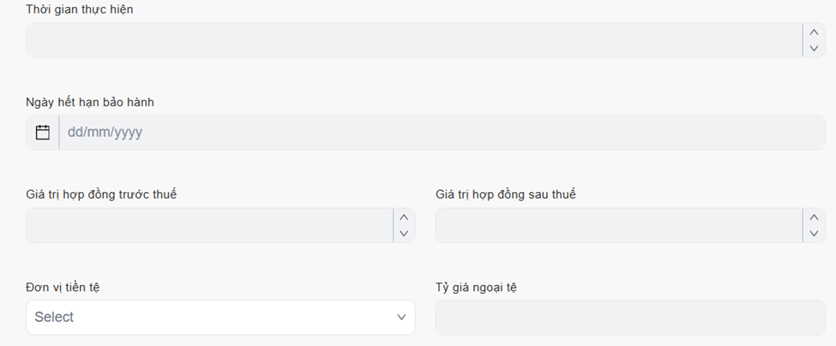Click the Select placeholder in currency combo box
This screenshot has width=836, height=346.
(54, 318)
